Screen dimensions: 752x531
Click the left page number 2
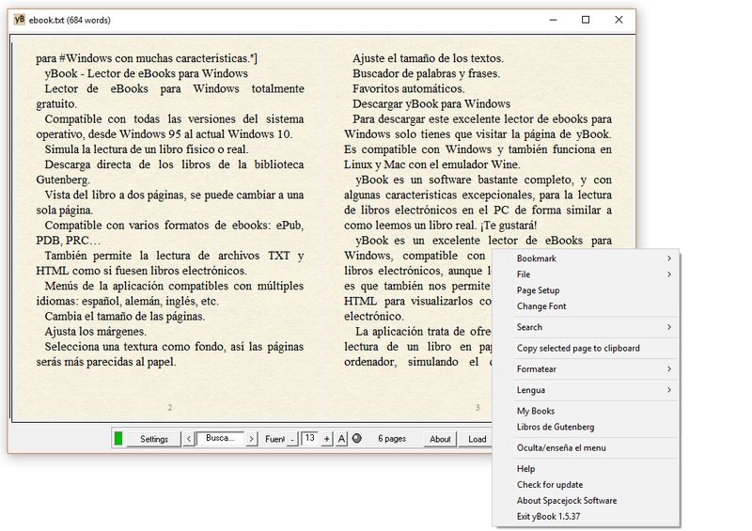point(170,407)
